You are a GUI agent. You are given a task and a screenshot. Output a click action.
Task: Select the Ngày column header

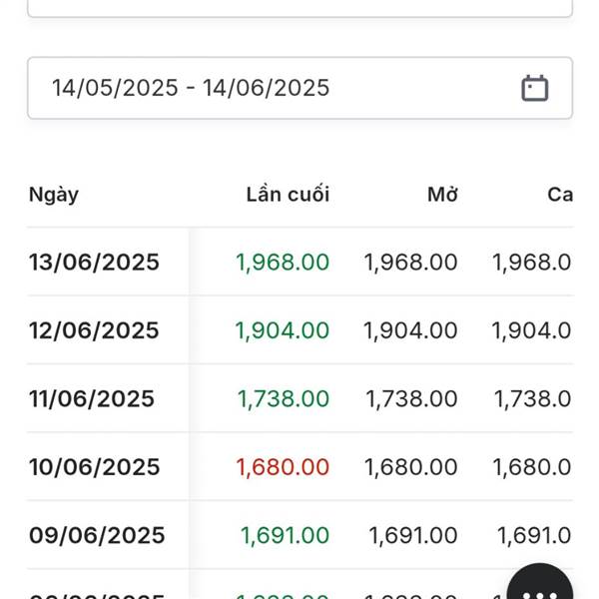click(x=54, y=195)
